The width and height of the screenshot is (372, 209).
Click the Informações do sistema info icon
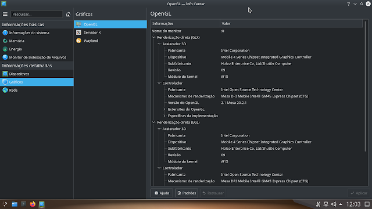pyautogui.click(x=5, y=33)
